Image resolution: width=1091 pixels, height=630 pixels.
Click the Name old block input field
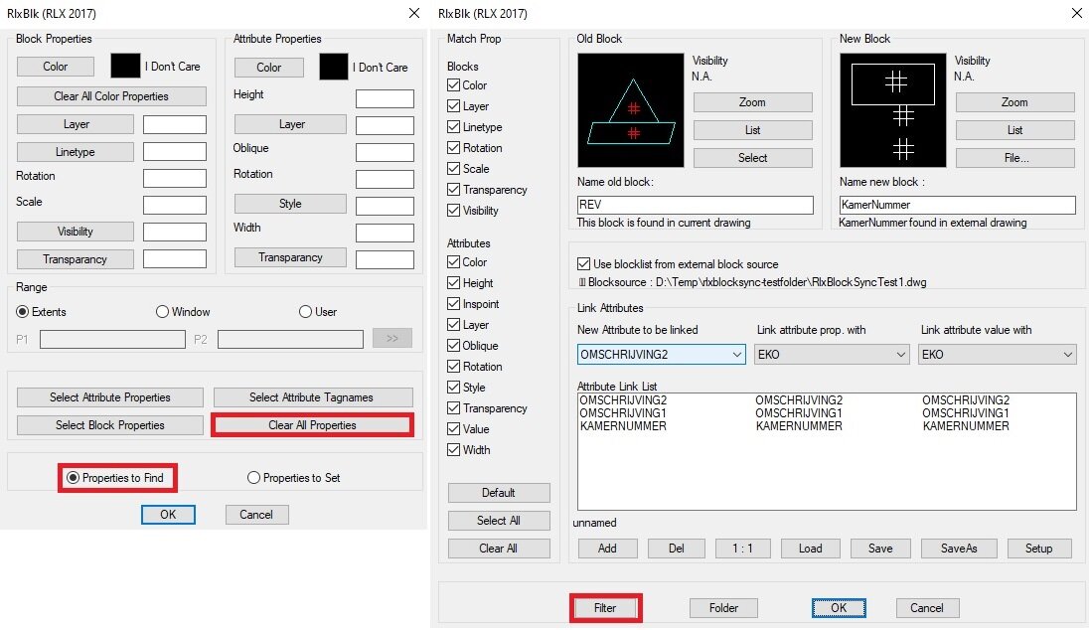696,205
